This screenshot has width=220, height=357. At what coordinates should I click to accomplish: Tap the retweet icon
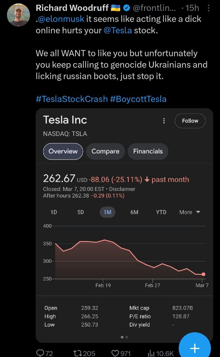(x=77, y=353)
